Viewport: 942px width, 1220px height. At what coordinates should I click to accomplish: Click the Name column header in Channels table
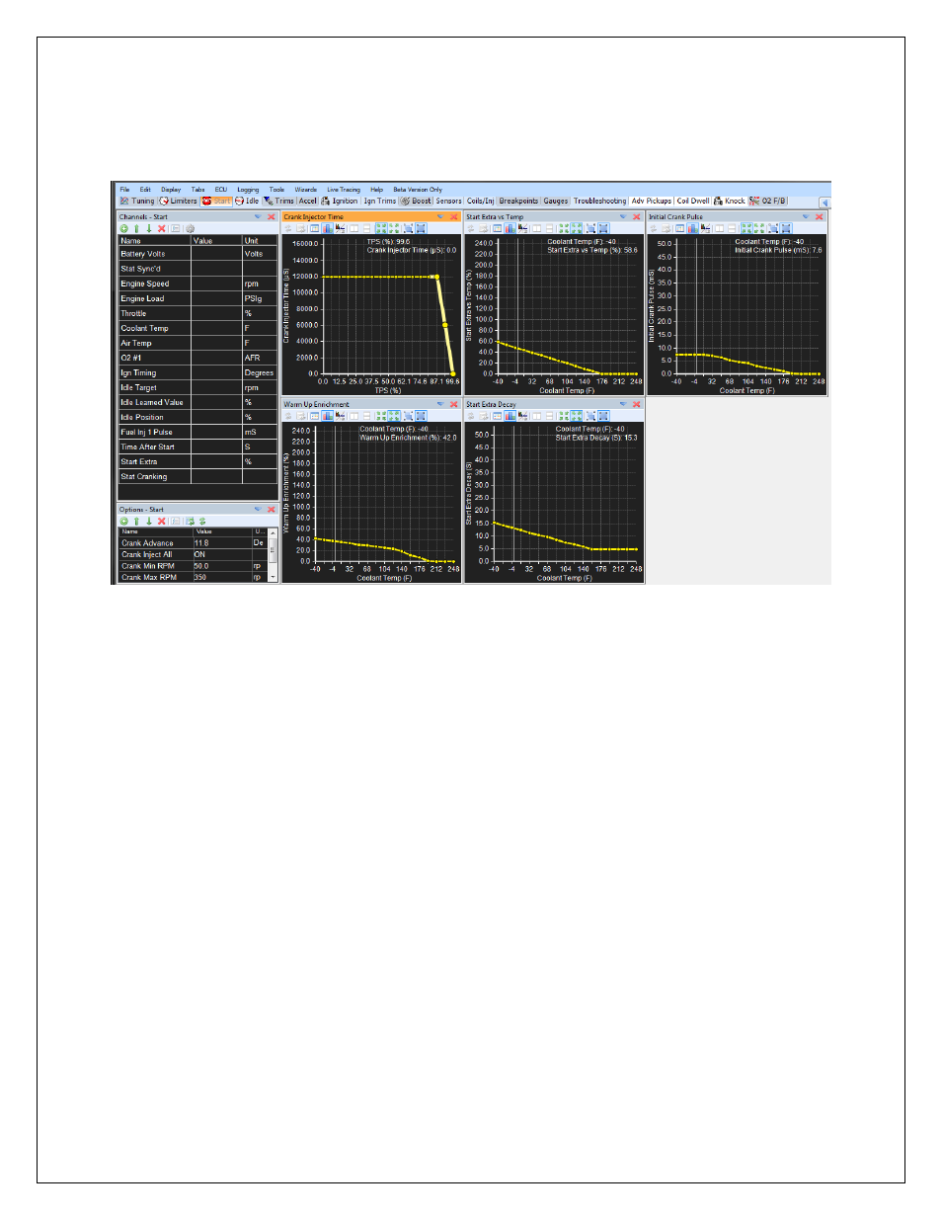click(154, 240)
